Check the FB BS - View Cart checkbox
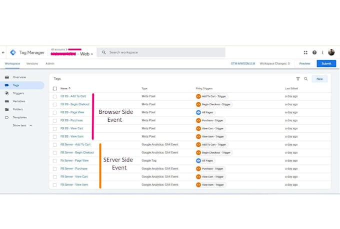The height and width of the screenshot is (229, 340). [54, 129]
